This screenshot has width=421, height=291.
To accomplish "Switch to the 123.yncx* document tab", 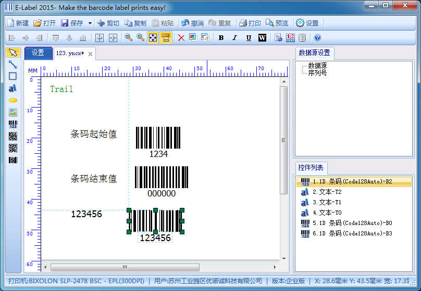I will pos(70,54).
